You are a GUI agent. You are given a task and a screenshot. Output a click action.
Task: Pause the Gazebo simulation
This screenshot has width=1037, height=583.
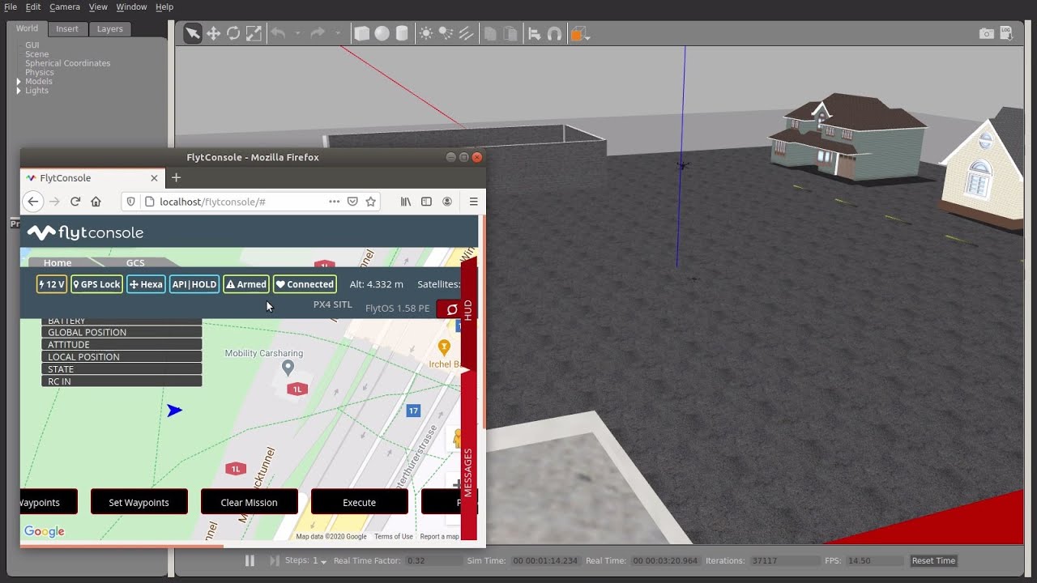pos(250,560)
